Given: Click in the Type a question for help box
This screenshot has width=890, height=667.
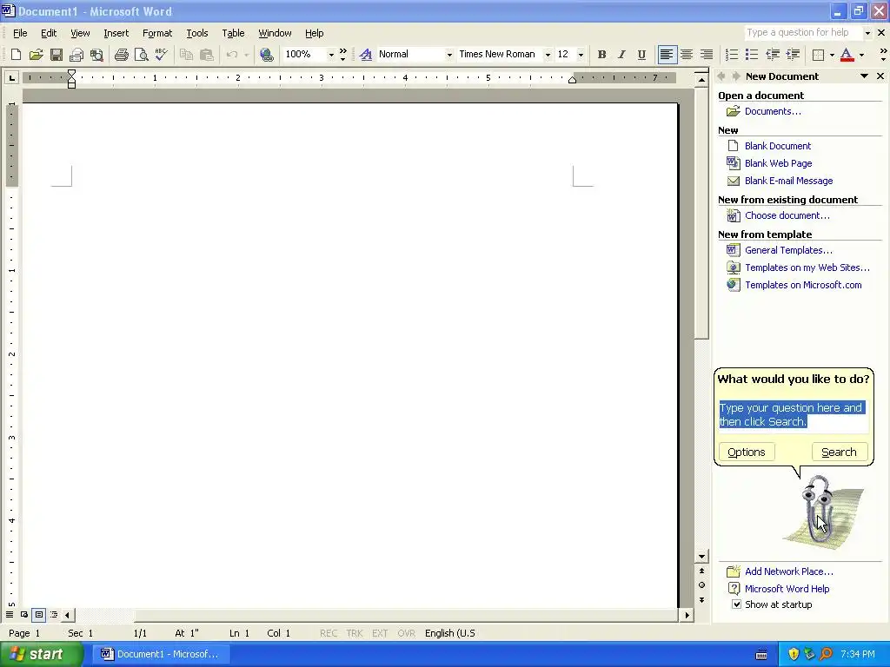Looking at the screenshot, I should pyautogui.click(x=802, y=33).
